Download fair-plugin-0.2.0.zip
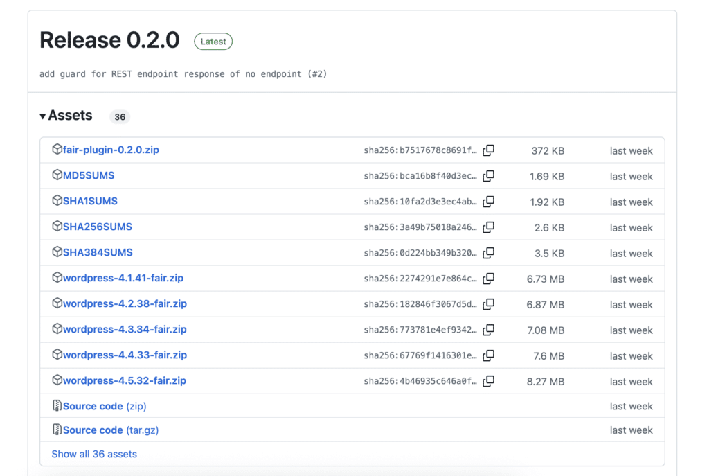 (111, 150)
